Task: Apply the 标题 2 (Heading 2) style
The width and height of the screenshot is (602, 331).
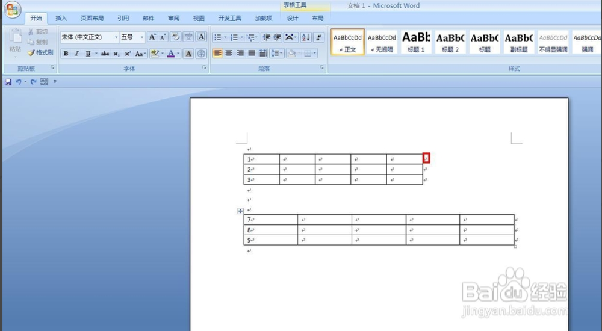Action: [450, 42]
